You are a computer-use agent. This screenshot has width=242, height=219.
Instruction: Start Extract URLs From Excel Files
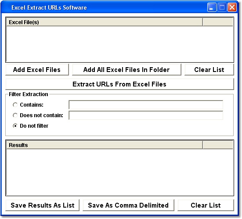119,84
